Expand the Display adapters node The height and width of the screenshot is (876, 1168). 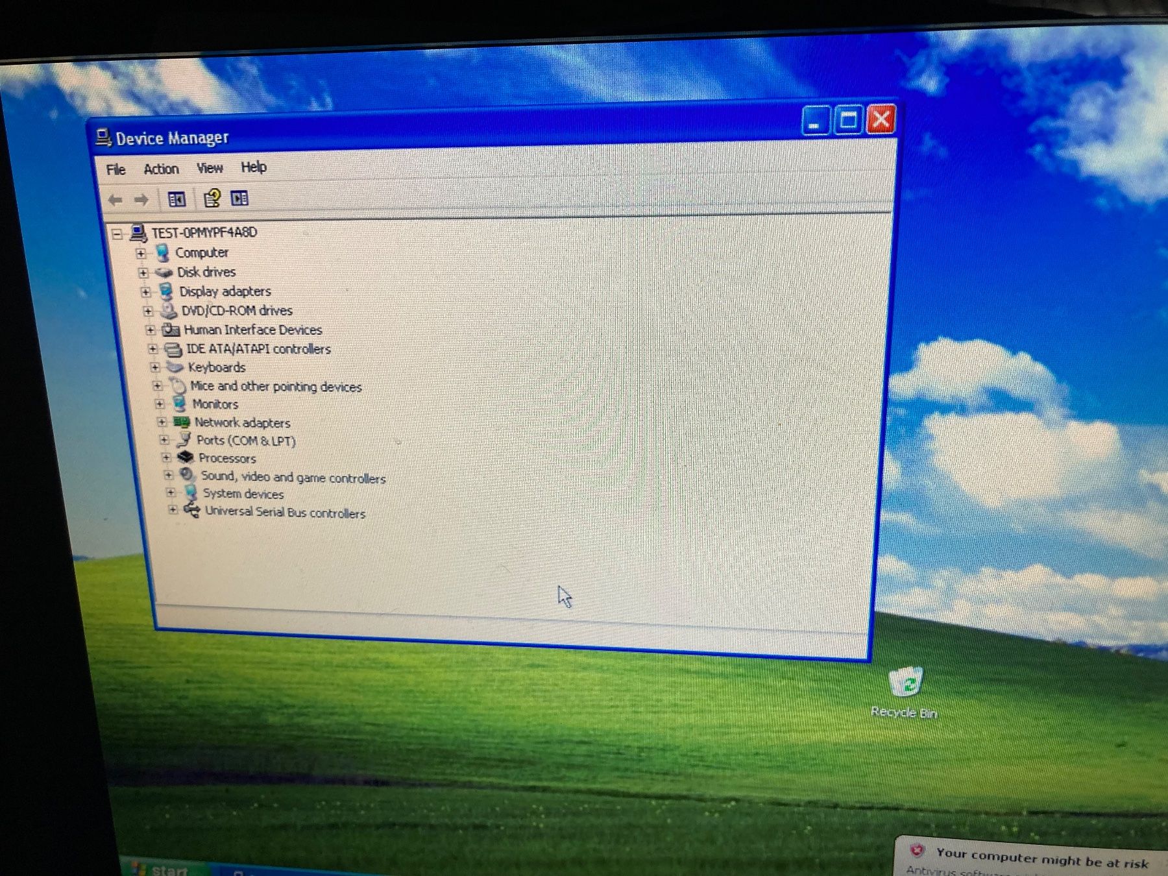coord(145,292)
